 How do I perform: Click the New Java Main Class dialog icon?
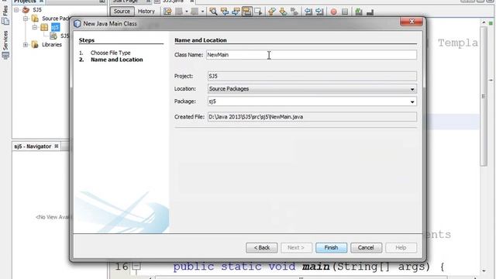pos(77,24)
